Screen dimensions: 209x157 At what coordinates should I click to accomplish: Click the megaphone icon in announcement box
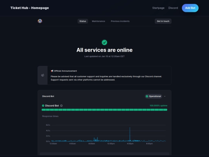pyautogui.click(x=43, y=75)
